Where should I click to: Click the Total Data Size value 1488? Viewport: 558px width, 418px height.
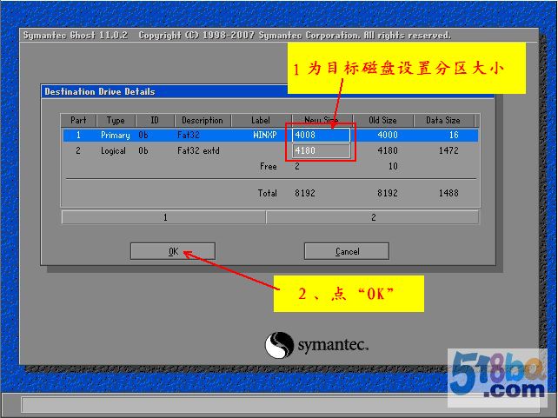click(448, 193)
